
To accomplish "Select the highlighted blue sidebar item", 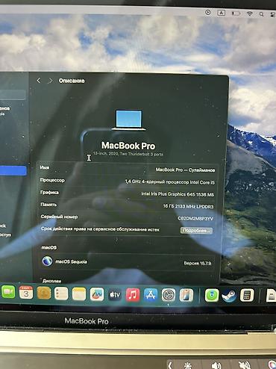I will [13, 171].
